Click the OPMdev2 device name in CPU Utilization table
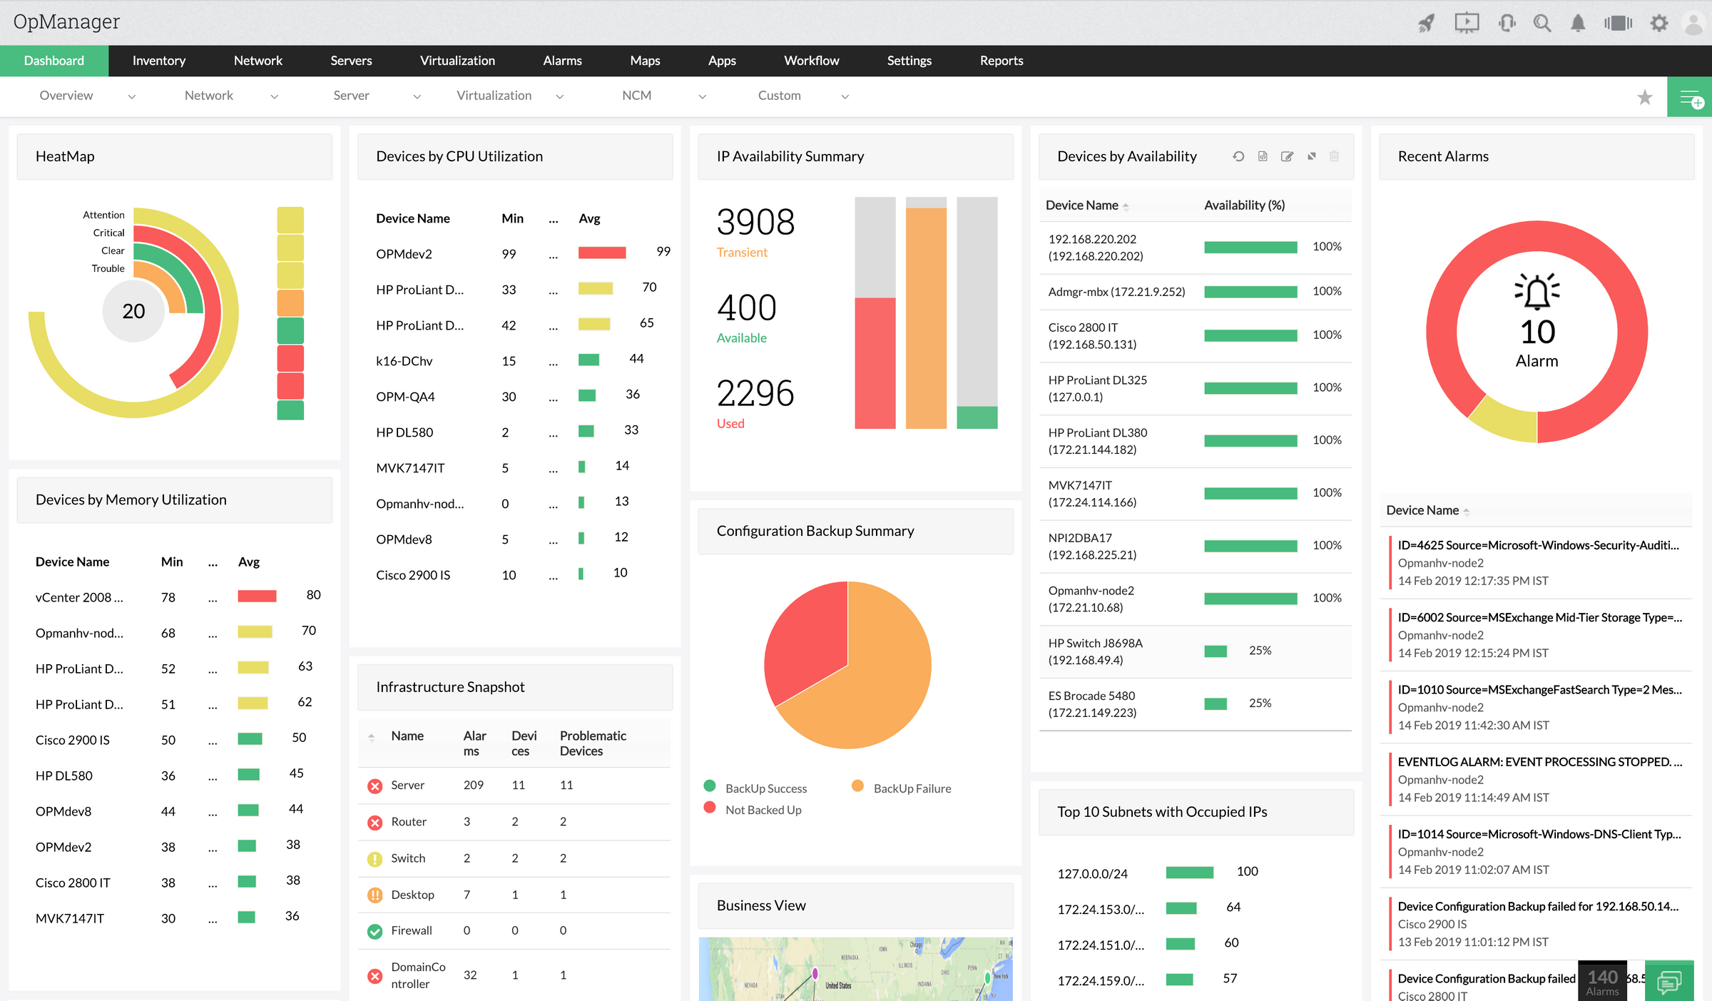1712x1001 pixels. pyautogui.click(x=404, y=253)
